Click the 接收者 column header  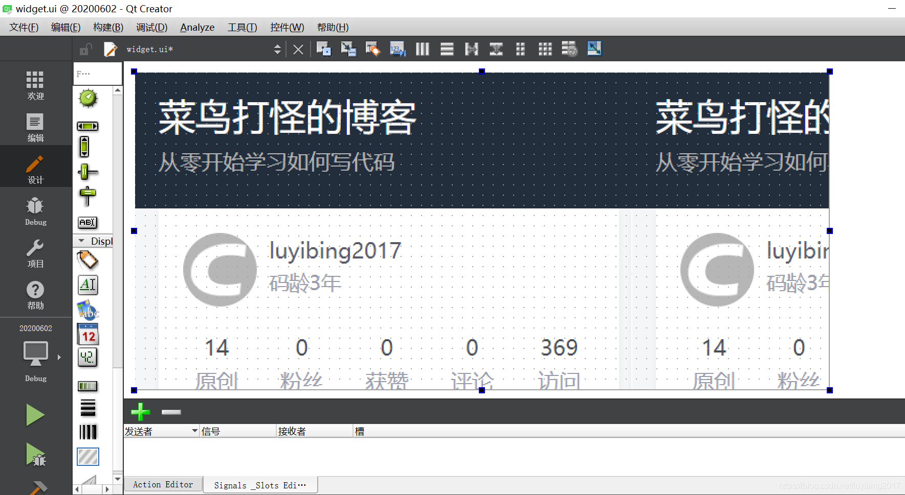pos(315,431)
